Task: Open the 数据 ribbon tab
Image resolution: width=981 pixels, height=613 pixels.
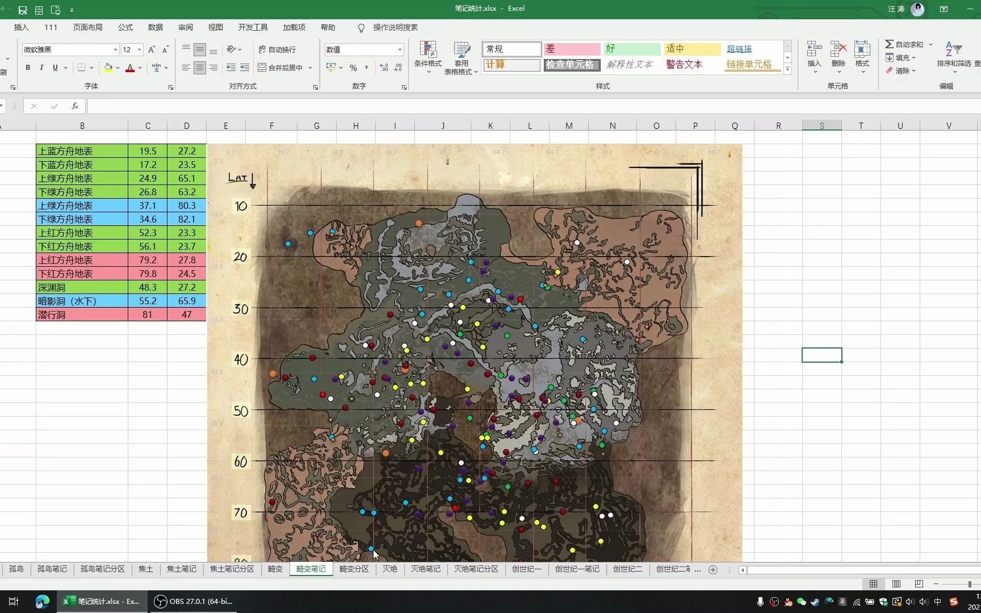Action: (156, 27)
